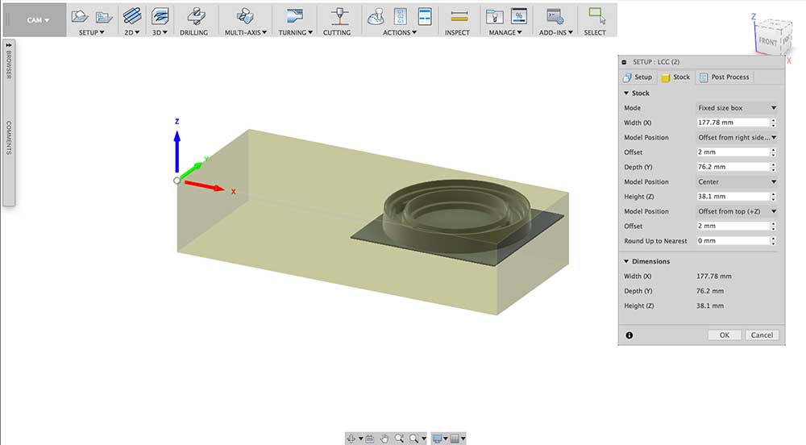Click the Add-Ins scripts icon
806x445 pixels.
(x=555, y=16)
